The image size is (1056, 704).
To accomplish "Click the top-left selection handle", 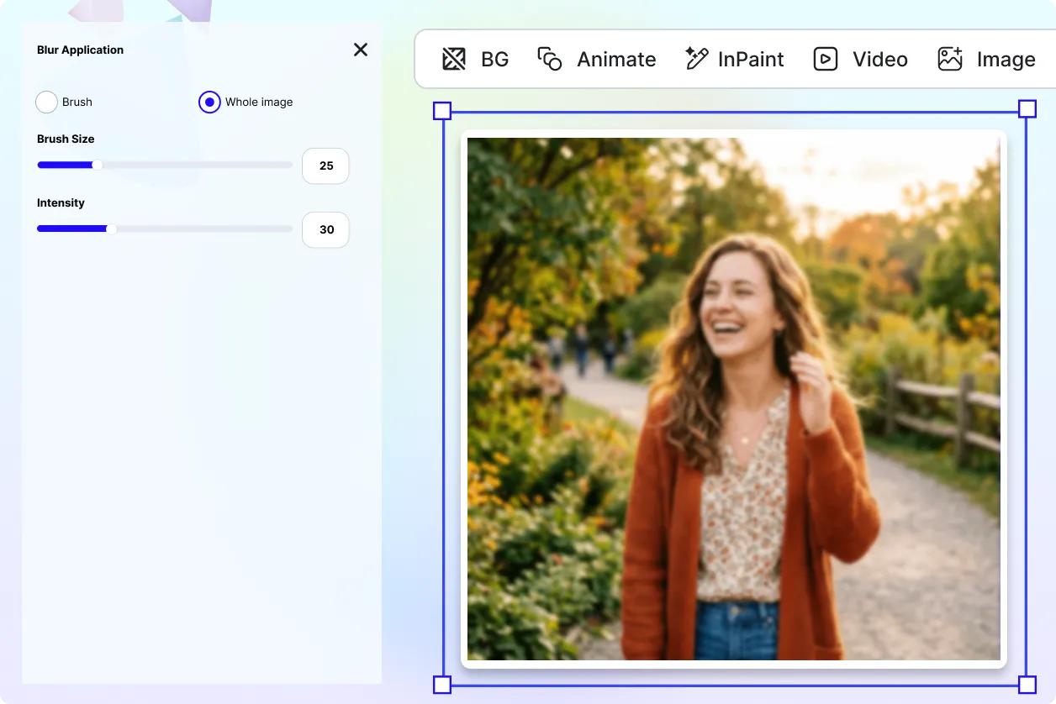I will [442, 110].
